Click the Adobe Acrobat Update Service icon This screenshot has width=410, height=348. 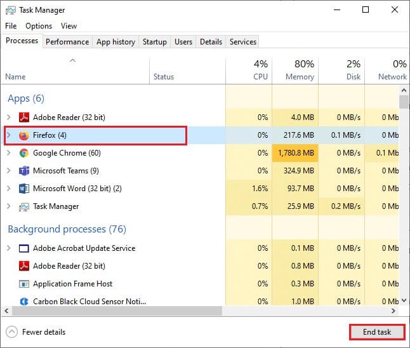click(x=24, y=248)
